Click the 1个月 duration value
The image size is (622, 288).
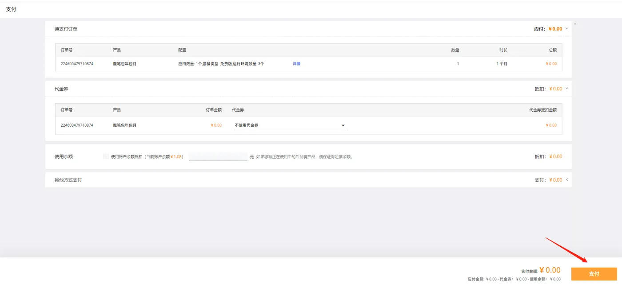tap(502, 64)
